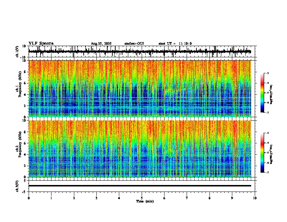Click the "5" tick on the time axis

[142, 198]
